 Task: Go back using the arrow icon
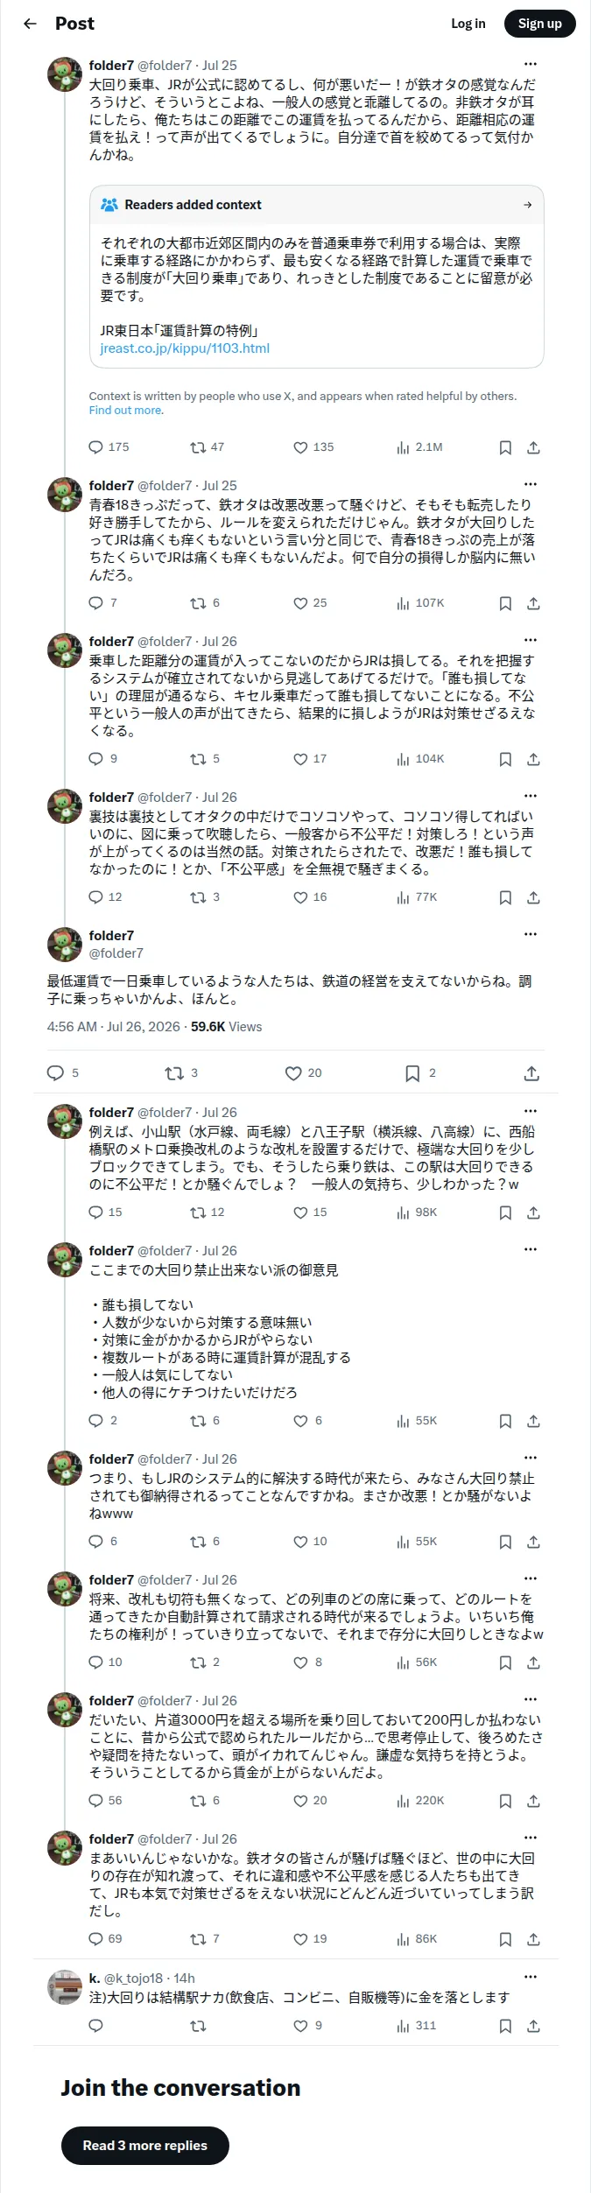tap(30, 24)
